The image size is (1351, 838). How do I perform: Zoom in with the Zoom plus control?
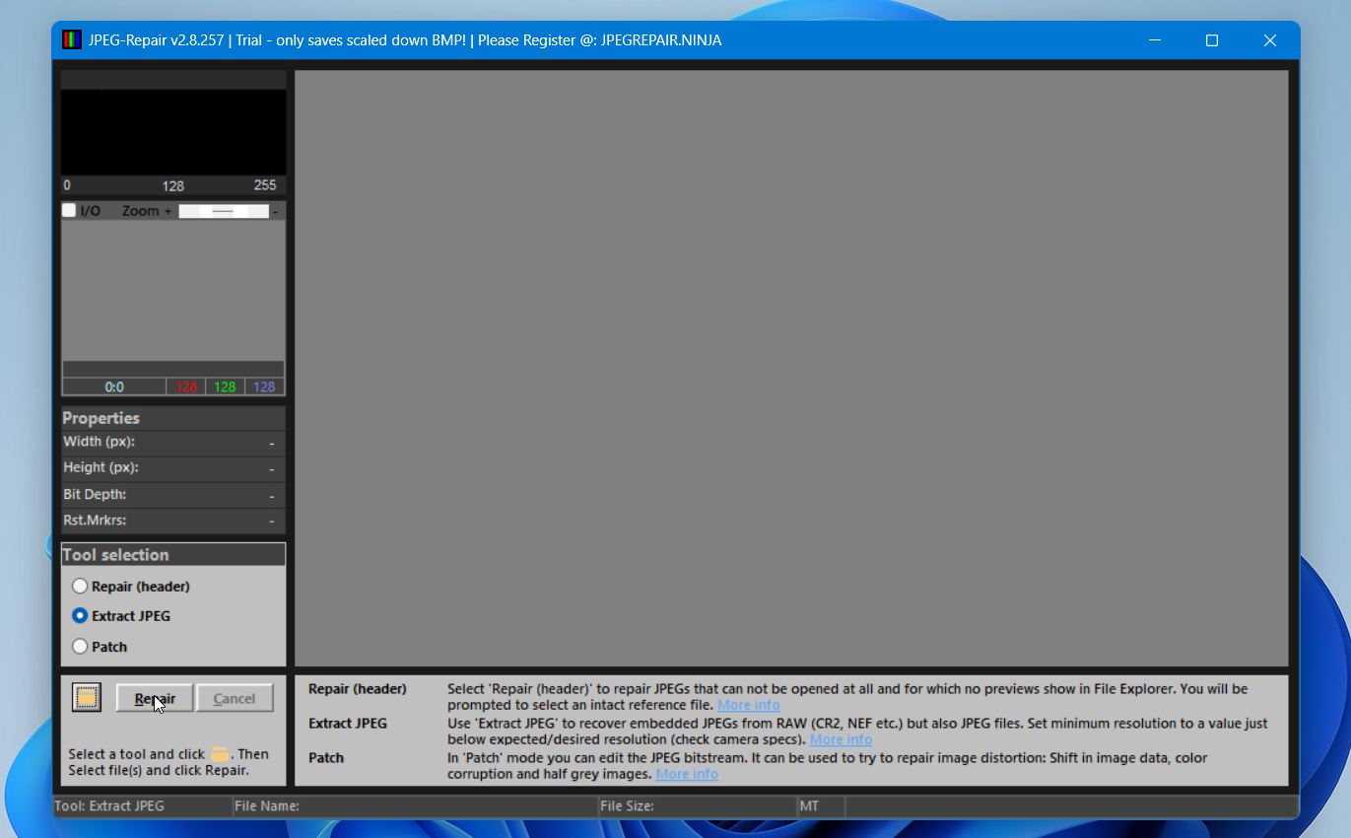pos(168,210)
